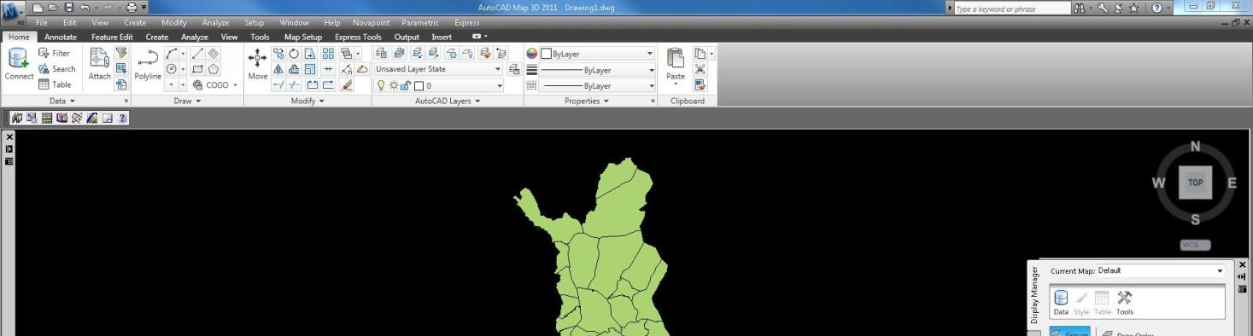Click Match Properties in Clipboard panel
Image resolution: width=1253 pixels, height=336 pixels.
point(700,84)
